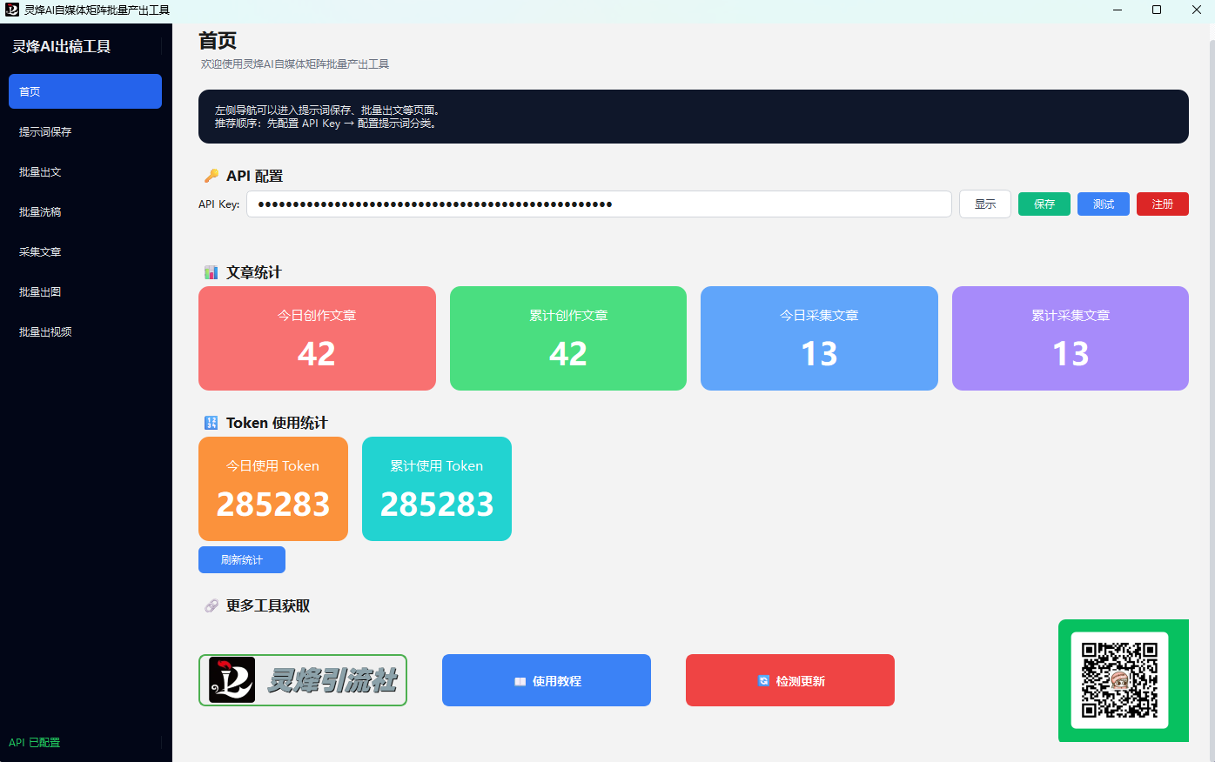Click the bar-chart icon next to 文章统计
Image resolution: width=1215 pixels, height=762 pixels.
pyautogui.click(x=210, y=271)
